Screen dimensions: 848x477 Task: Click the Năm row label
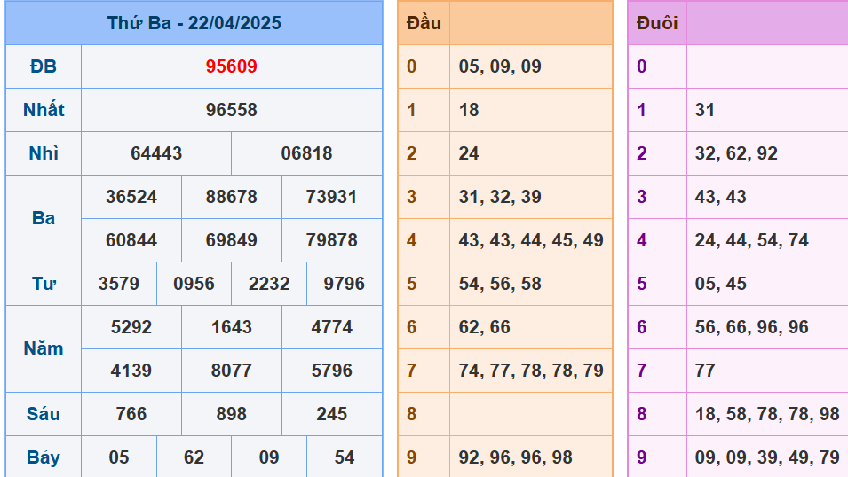[44, 348]
